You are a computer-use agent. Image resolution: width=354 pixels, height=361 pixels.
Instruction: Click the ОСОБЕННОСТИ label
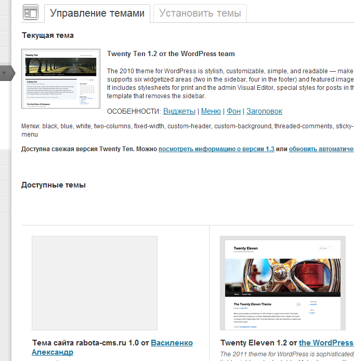(x=134, y=112)
